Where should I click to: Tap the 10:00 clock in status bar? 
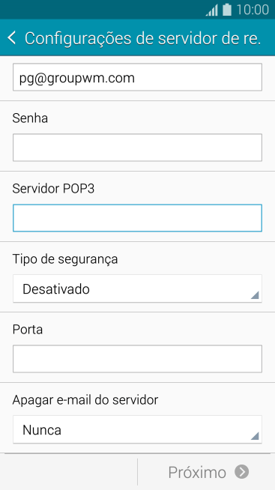click(253, 10)
